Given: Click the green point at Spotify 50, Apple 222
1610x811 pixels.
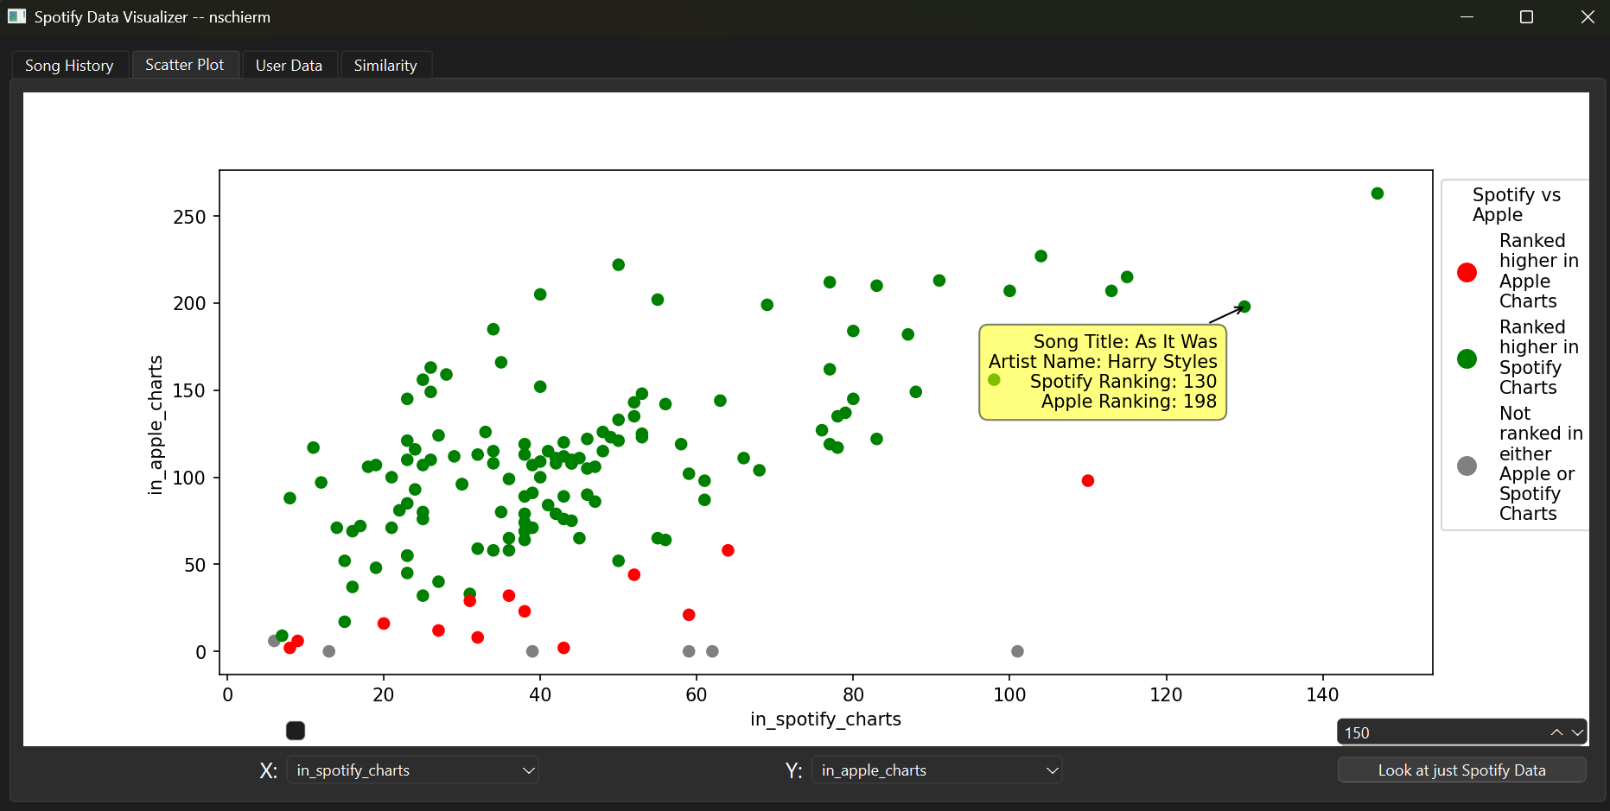Looking at the screenshot, I should pyautogui.click(x=619, y=265).
